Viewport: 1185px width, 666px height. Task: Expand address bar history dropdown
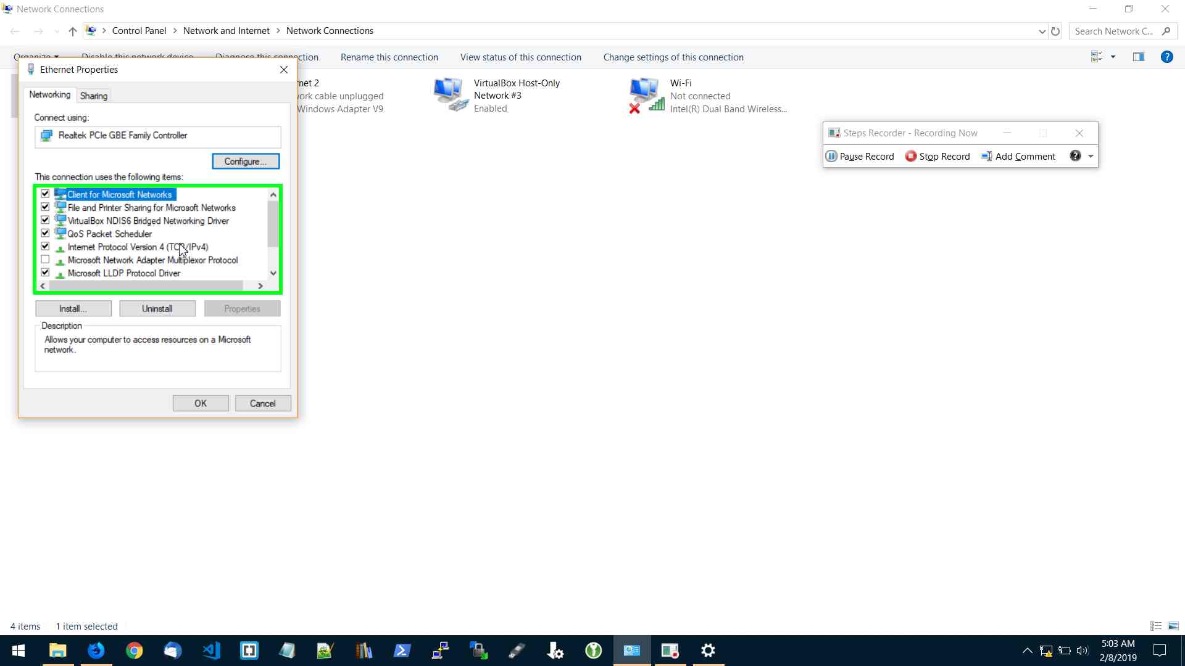point(1042,31)
